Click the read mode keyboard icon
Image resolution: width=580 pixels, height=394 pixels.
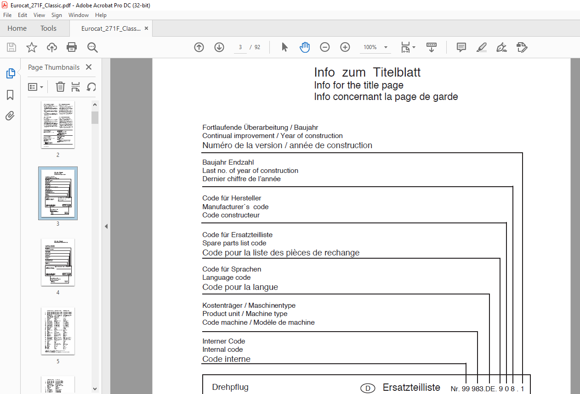pyautogui.click(x=432, y=47)
